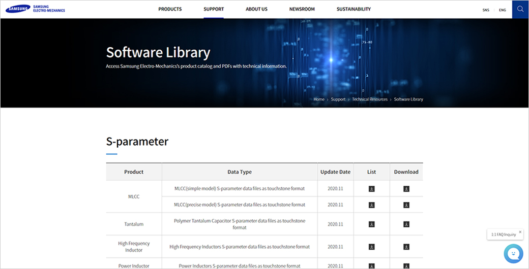Screen dimensions: 529x269
Task: Download Polymer Tantalum Capacitor data files
Action: (x=406, y=224)
